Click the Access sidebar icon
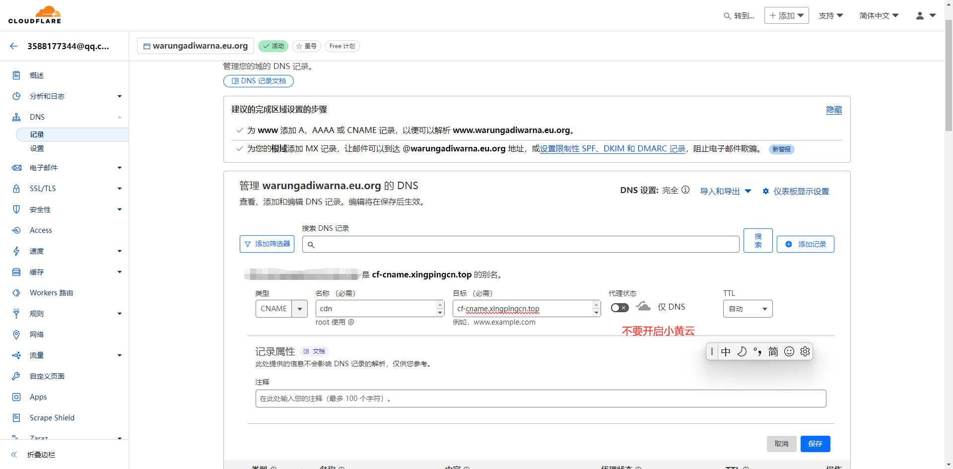Image resolution: width=953 pixels, height=469 pixels. pyautogui.click(x=16, y=230)
